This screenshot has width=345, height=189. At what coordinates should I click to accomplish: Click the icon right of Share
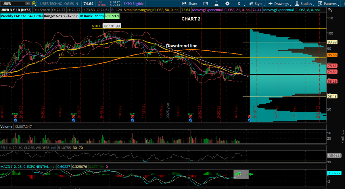click(205, 3)
